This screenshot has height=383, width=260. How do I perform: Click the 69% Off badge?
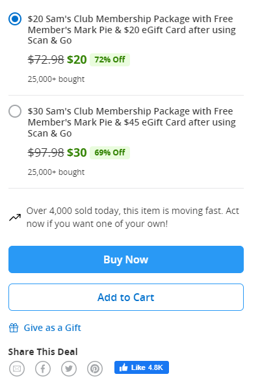click(110, 153)
